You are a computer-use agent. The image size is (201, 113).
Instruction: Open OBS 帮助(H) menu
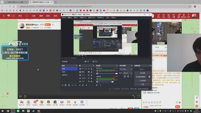[114, 18]
